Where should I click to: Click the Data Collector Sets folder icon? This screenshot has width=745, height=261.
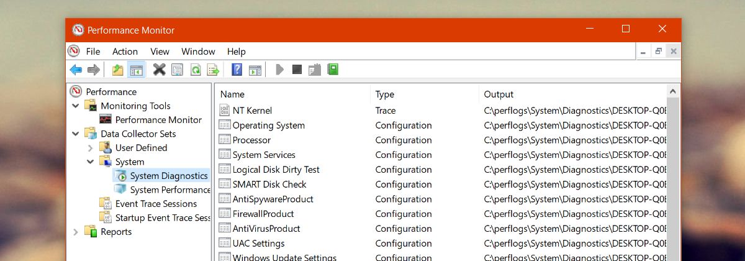pos(91,134)
